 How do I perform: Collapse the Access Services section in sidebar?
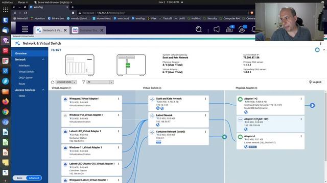coord(43,90)
